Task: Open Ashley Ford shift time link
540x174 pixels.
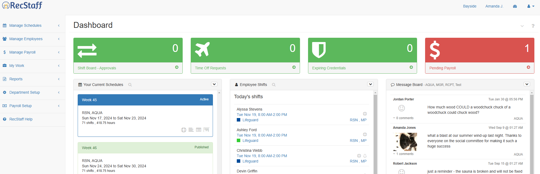Action: coord(262,135)
